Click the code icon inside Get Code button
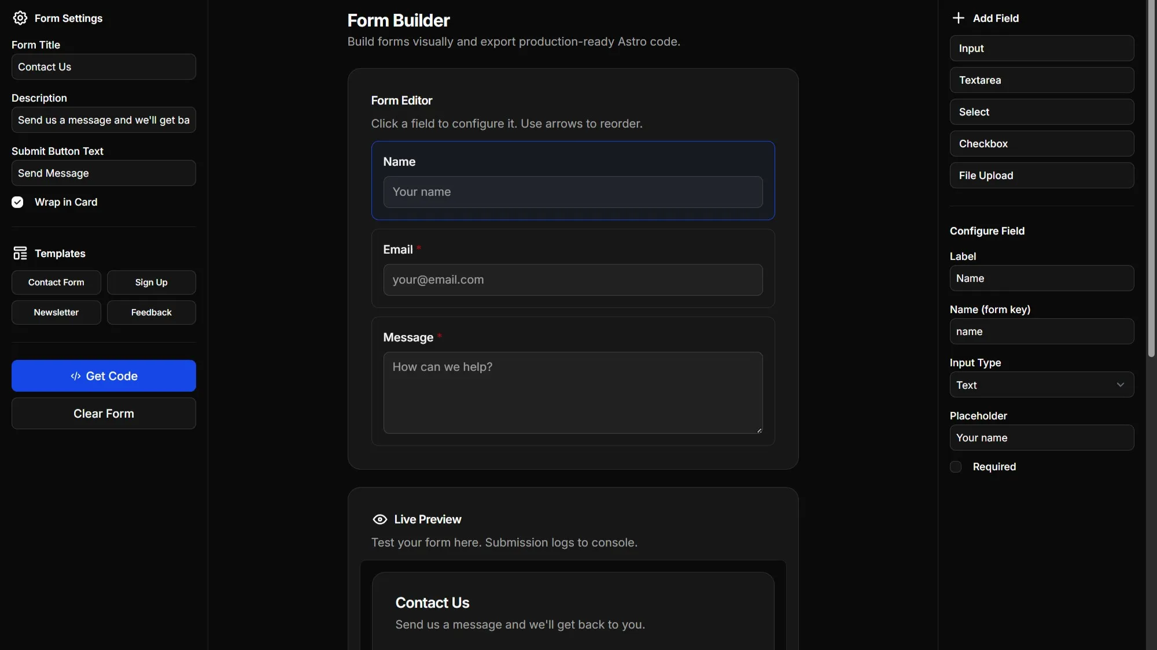Image resolution: width=1157 pixels, height=650 pixels. (x=75, y=376)
